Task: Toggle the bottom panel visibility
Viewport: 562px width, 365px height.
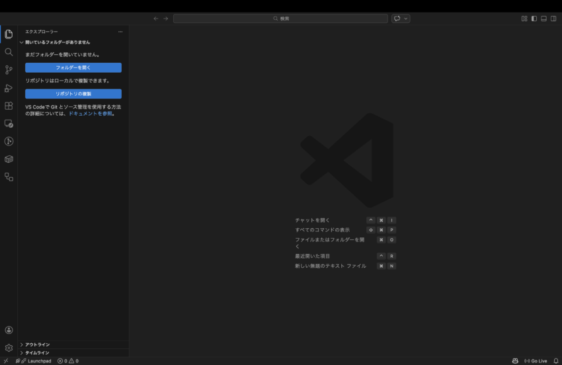Action: pos(544,19)
